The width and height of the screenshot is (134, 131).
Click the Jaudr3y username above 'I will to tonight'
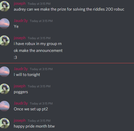(x=21, y=69)
